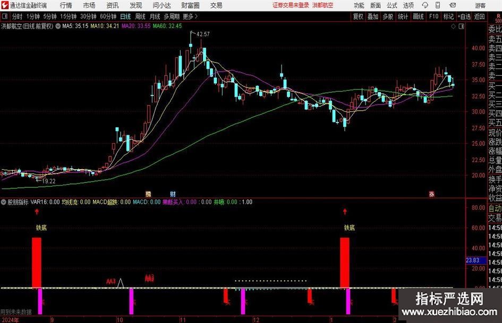
Task: Click the 叠加 overlay button
Action: tap(373, 16)
